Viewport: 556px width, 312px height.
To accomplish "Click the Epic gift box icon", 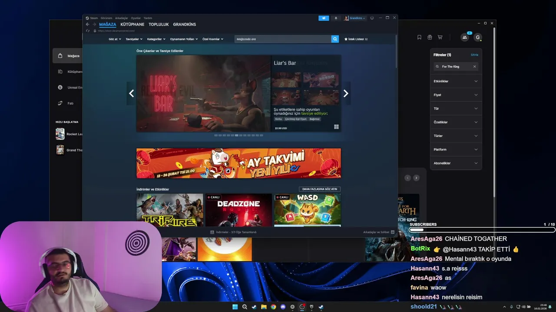I will [x=430, y=37].
